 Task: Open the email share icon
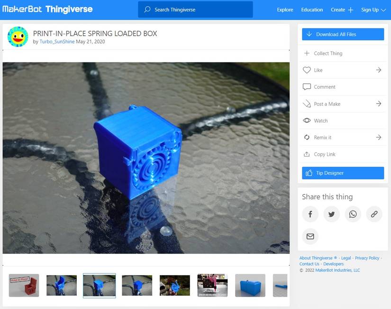(310, 236)
